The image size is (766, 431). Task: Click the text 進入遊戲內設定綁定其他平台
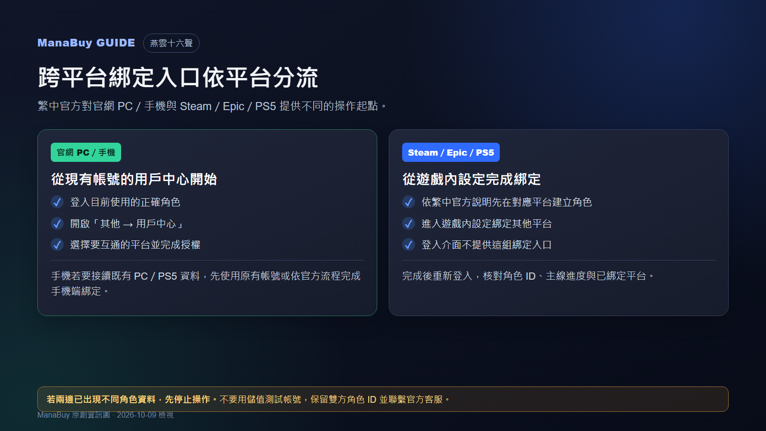point(487,224)
